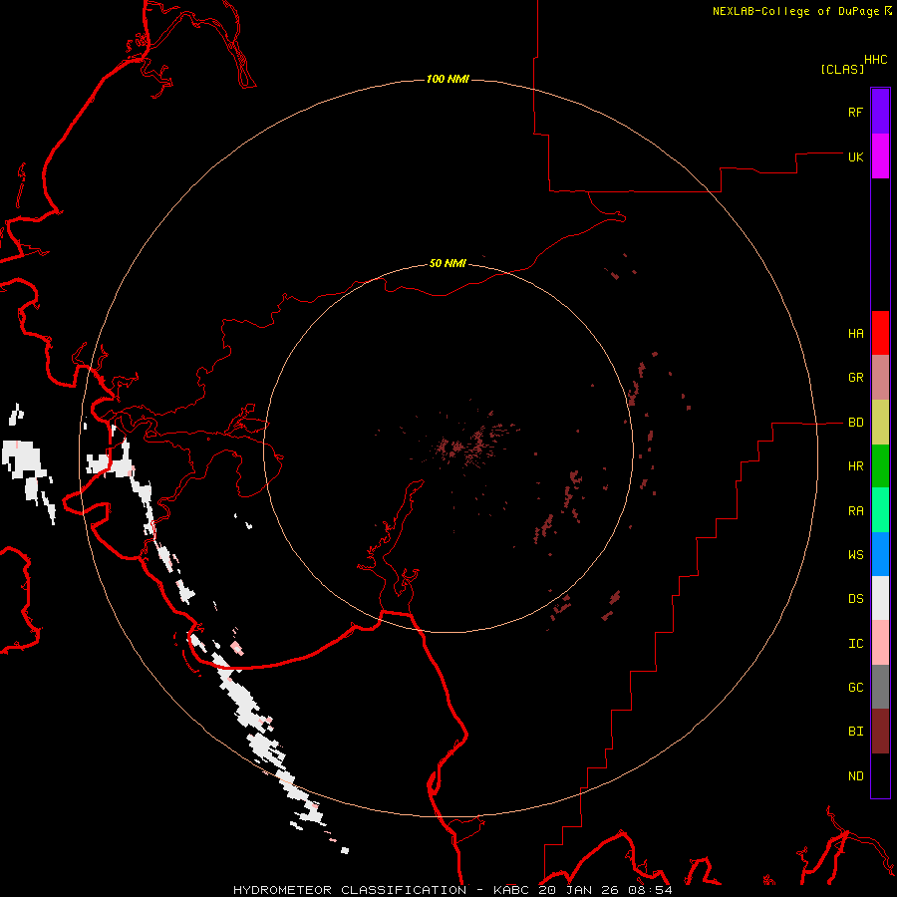Image resolution: width=897 pixels, height=897 pixels.
Task: Click the 08:54 timestamp
Action: point(650,890)
